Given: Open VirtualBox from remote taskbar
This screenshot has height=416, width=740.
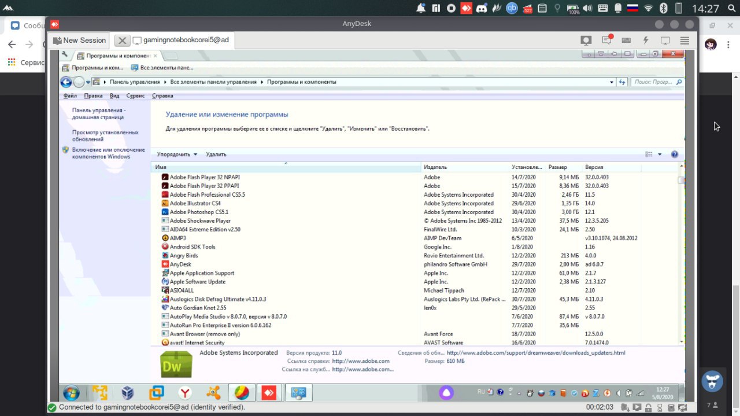Looking at the screenshot, I should 128,393.
